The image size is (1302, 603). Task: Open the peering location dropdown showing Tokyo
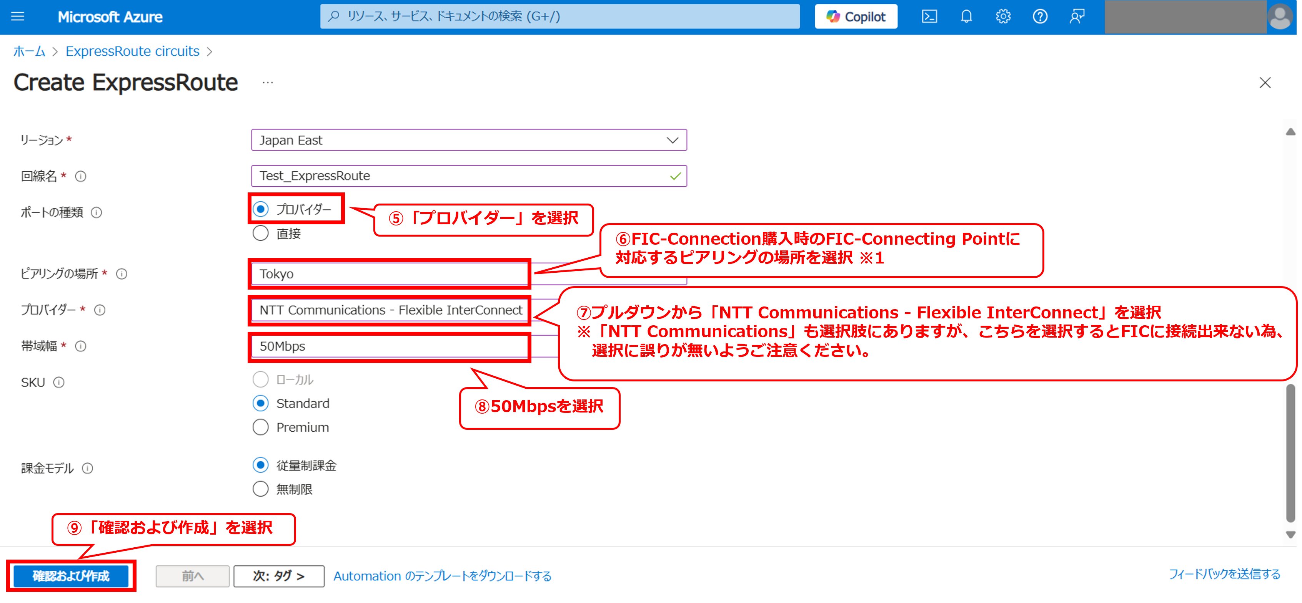468,274
